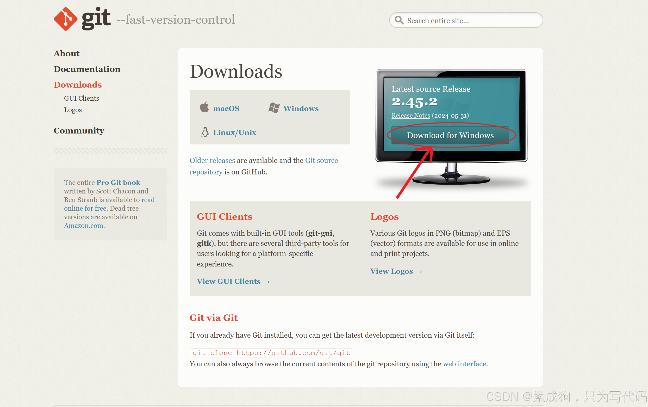
Task: Click the Windows flag icon
Action: pos(274,108)
